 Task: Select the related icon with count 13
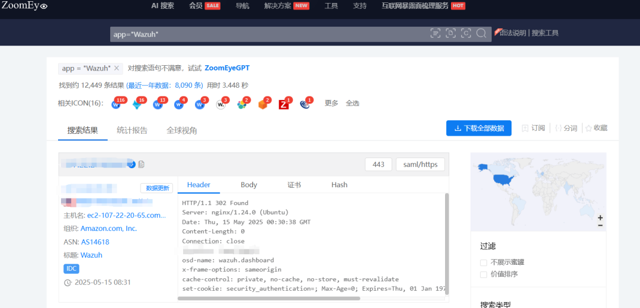[x=158, y=104]
